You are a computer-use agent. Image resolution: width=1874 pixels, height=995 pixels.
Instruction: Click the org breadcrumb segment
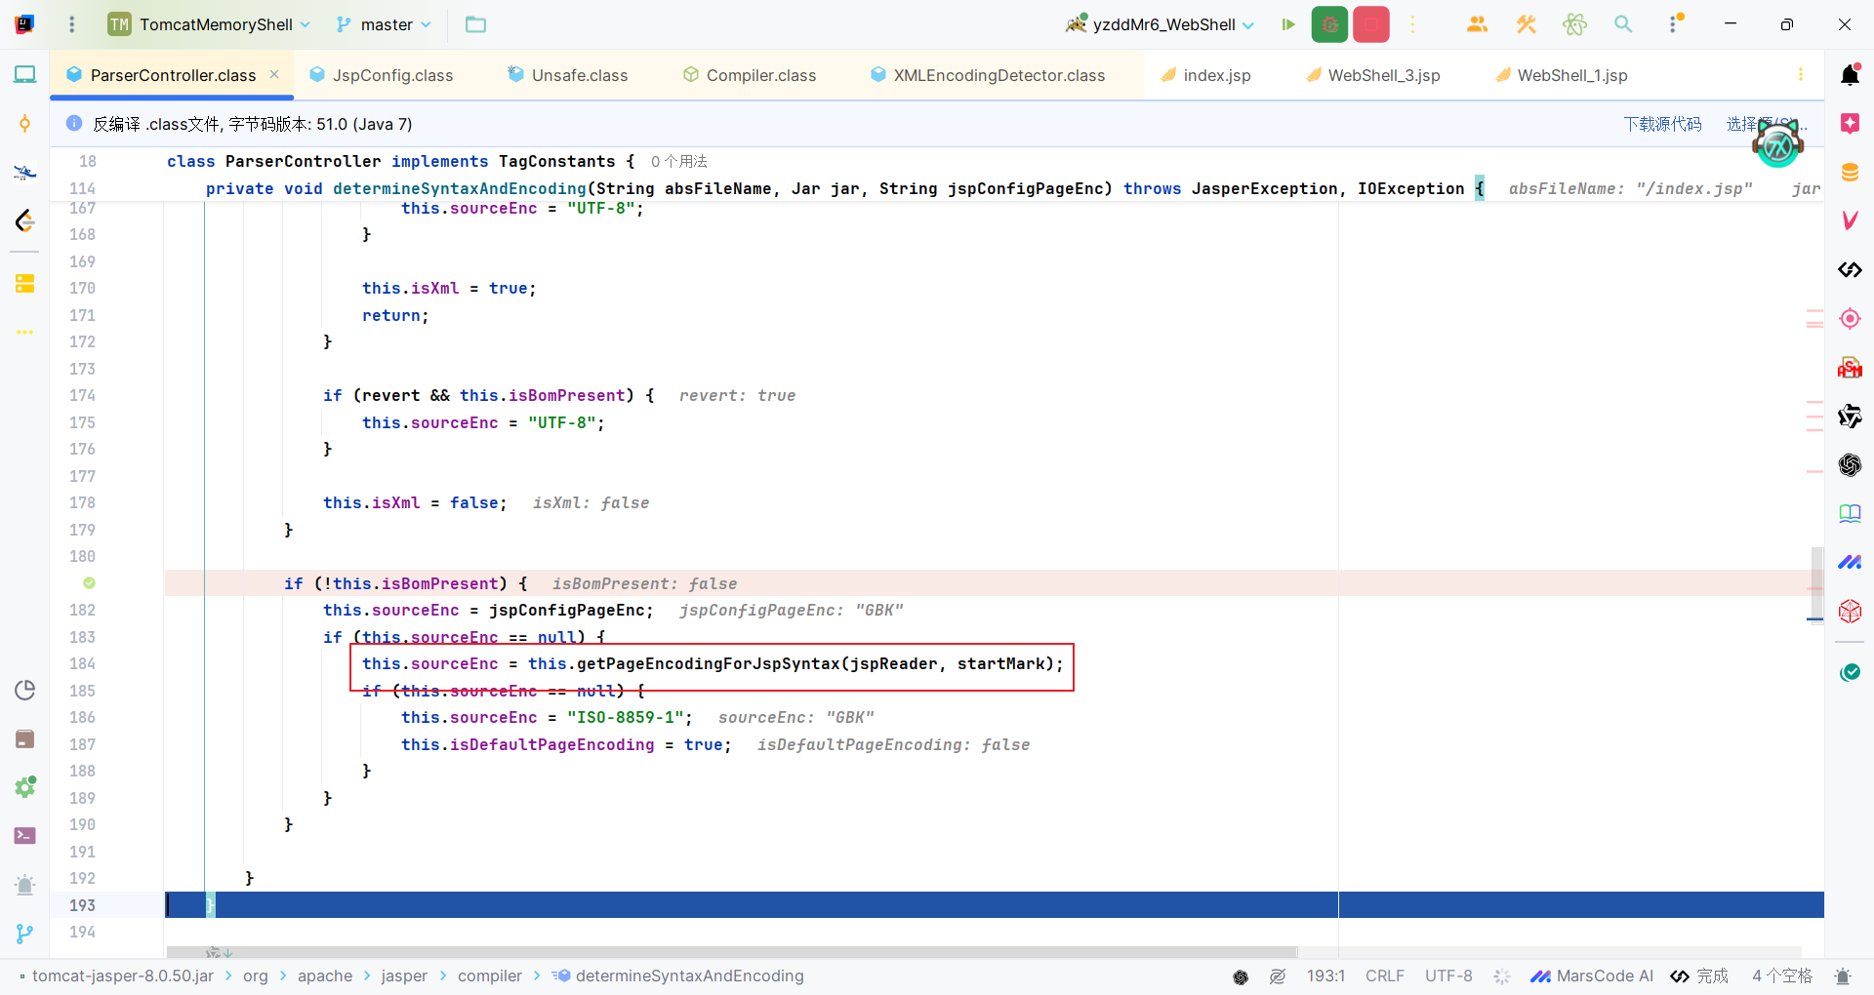(256, 976)
